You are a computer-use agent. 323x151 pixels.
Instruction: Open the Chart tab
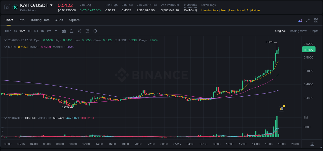(x=9, y=20)
